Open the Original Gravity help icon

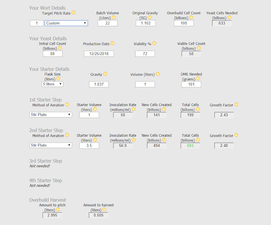[150, 17]
